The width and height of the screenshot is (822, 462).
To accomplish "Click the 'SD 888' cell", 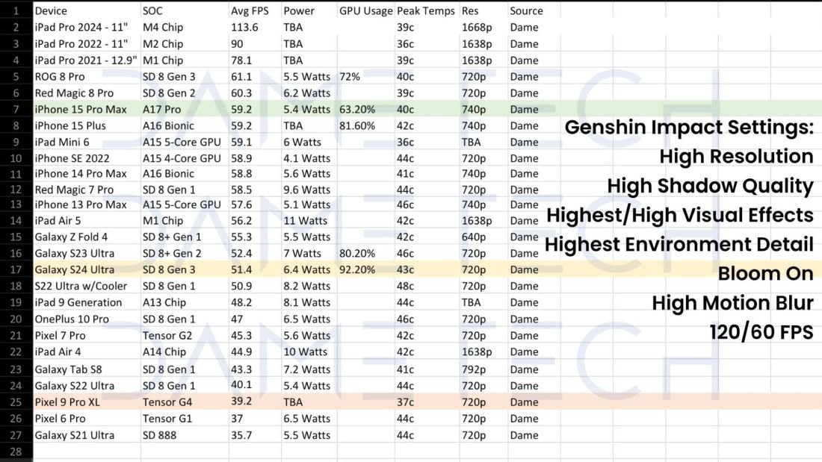I will 185,435.
